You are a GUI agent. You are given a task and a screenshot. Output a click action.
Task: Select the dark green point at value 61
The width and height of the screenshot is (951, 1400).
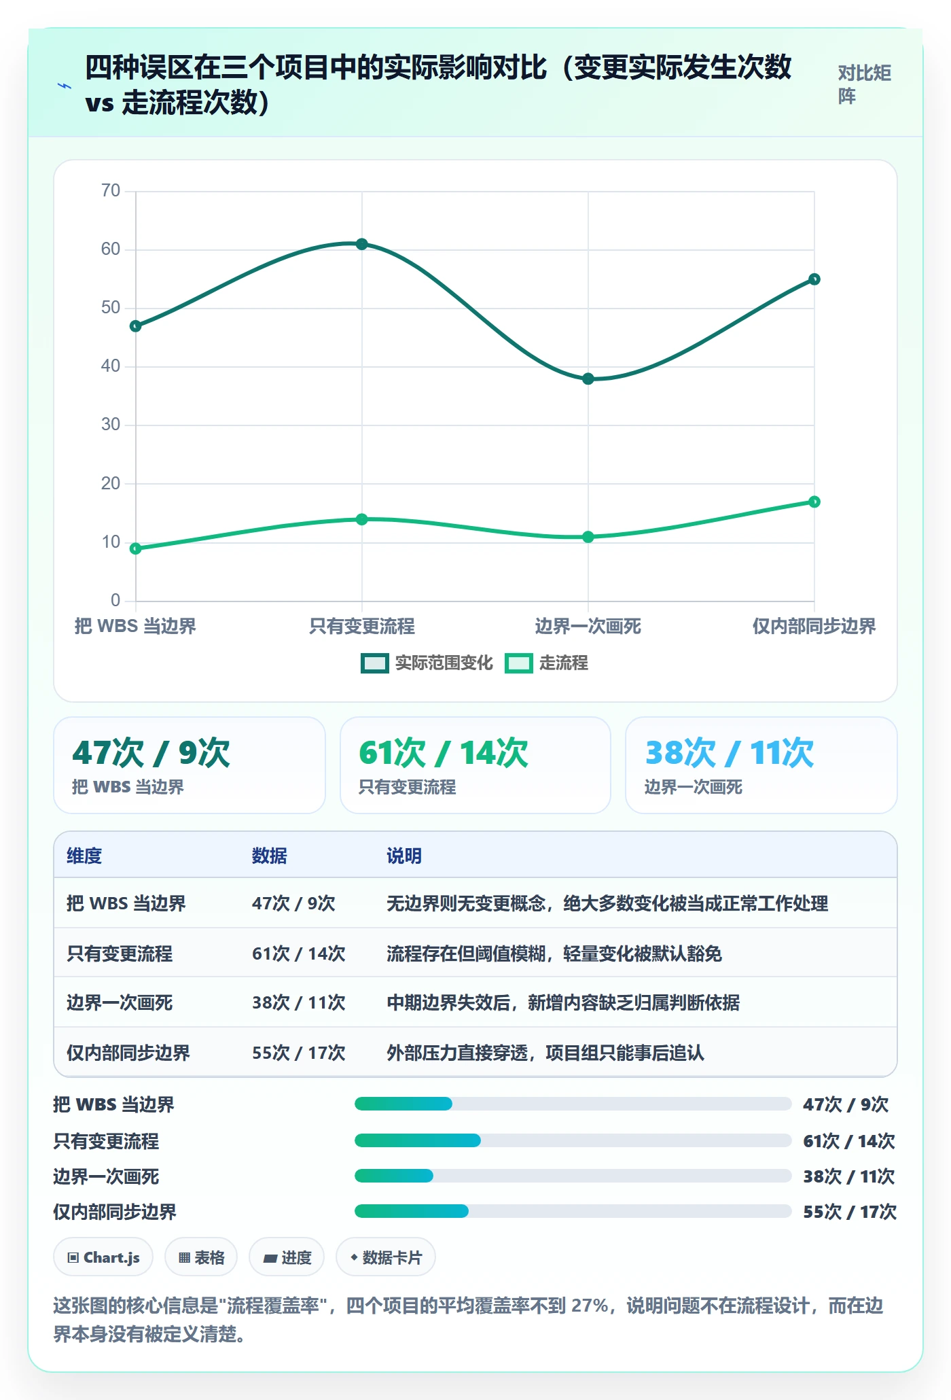362,244
